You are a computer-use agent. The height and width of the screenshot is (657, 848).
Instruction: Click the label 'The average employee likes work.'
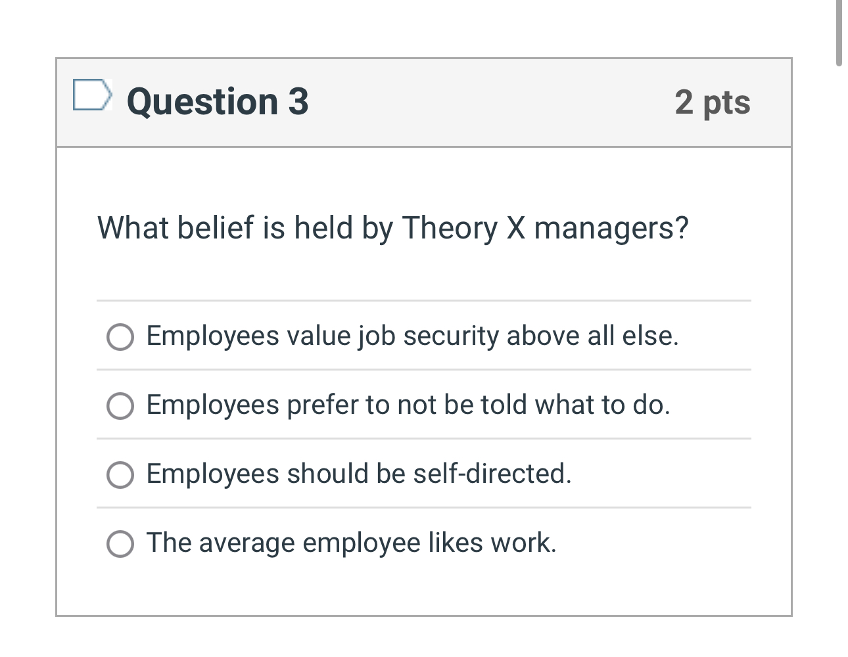click(351, 543)
